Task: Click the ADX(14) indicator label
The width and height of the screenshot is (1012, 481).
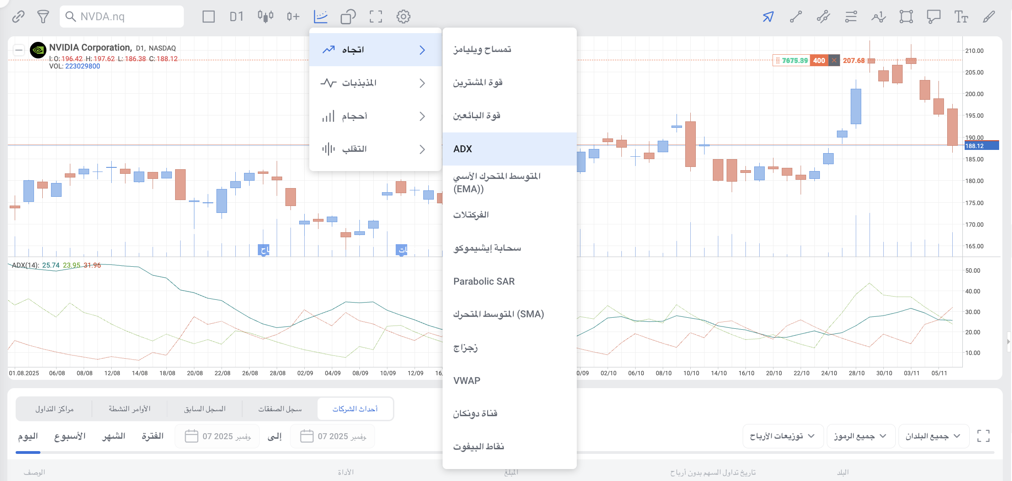Action: pos(25,265)
